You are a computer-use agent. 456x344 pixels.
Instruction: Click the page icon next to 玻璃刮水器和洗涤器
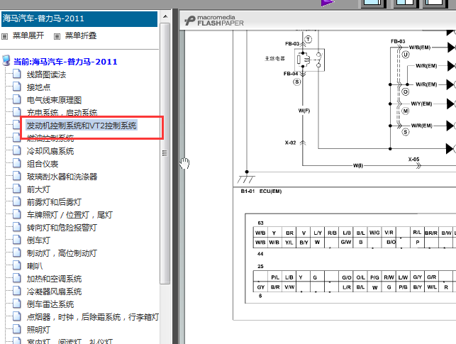coord(17,176)
